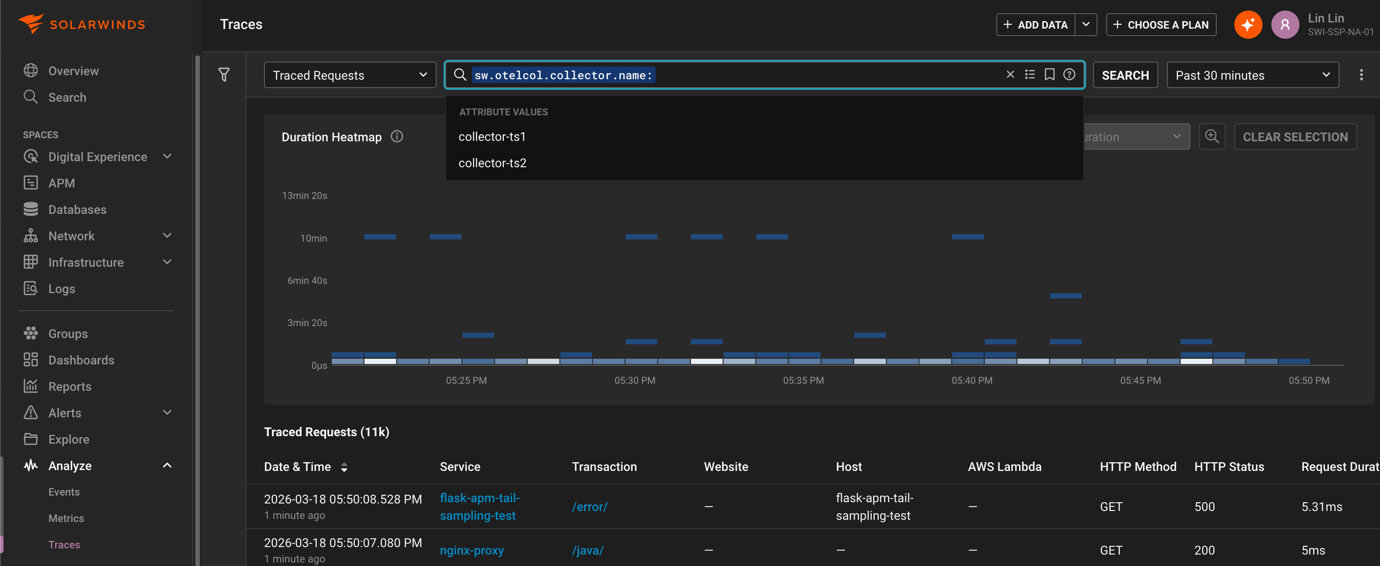The image size is (1380, 566).
Task: Open search syntax help icon
Action: (x=1069, y=74)
